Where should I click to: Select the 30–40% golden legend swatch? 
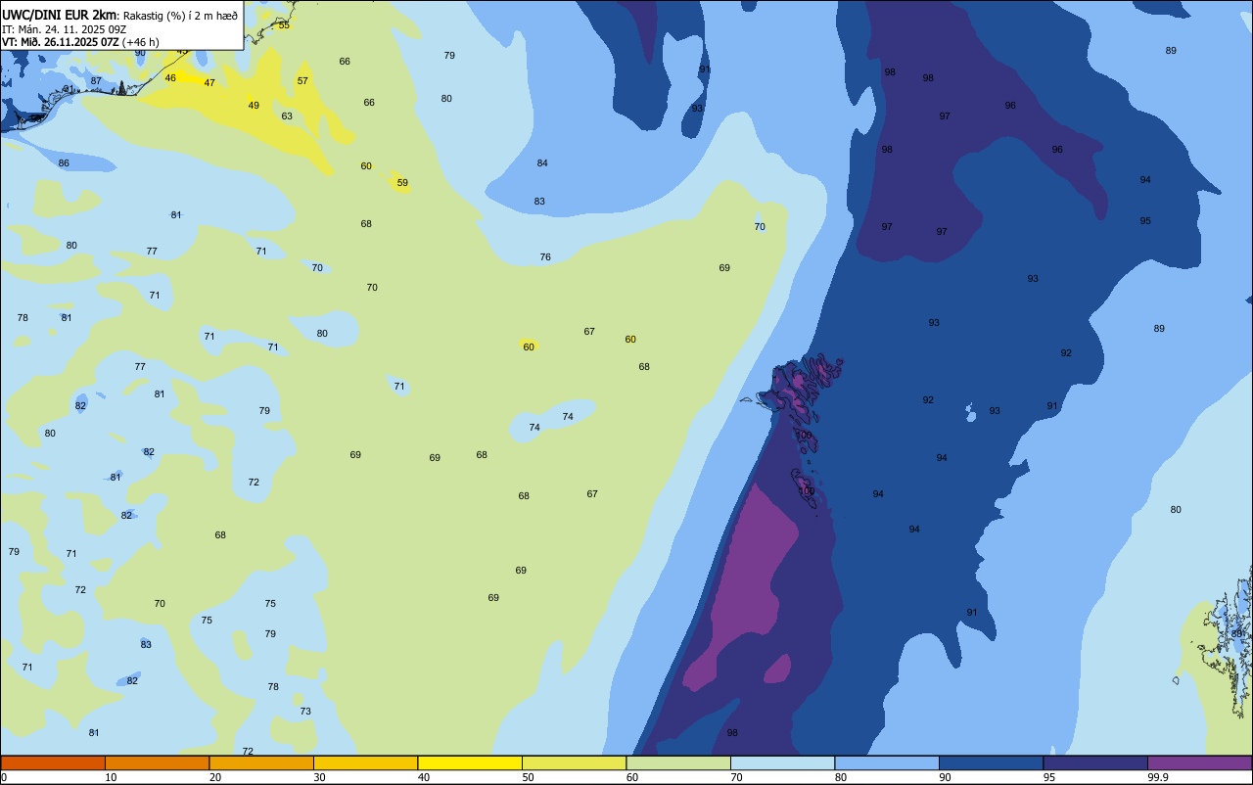click(365, 762)
